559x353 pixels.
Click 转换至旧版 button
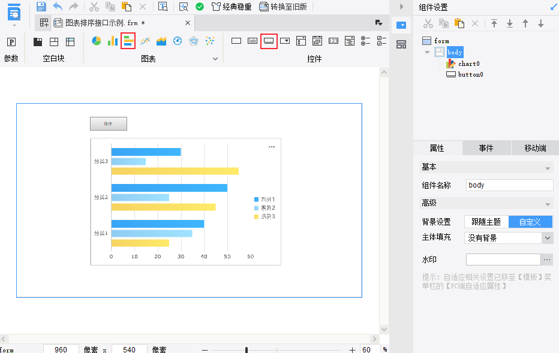click(284, 7)
